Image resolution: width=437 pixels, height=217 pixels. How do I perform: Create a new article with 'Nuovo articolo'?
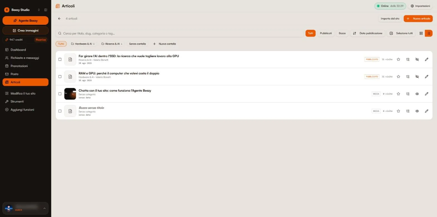418,19
